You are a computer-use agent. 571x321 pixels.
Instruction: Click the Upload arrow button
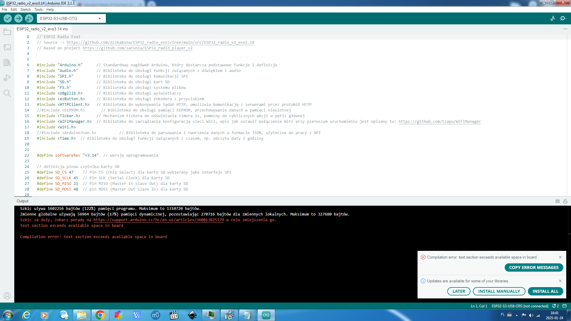(18, 18)
